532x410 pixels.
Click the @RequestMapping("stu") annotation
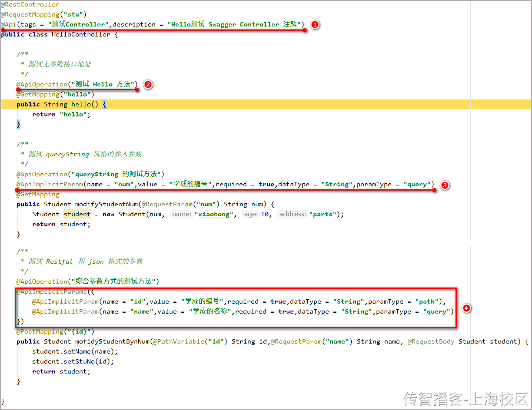(44, 14)
